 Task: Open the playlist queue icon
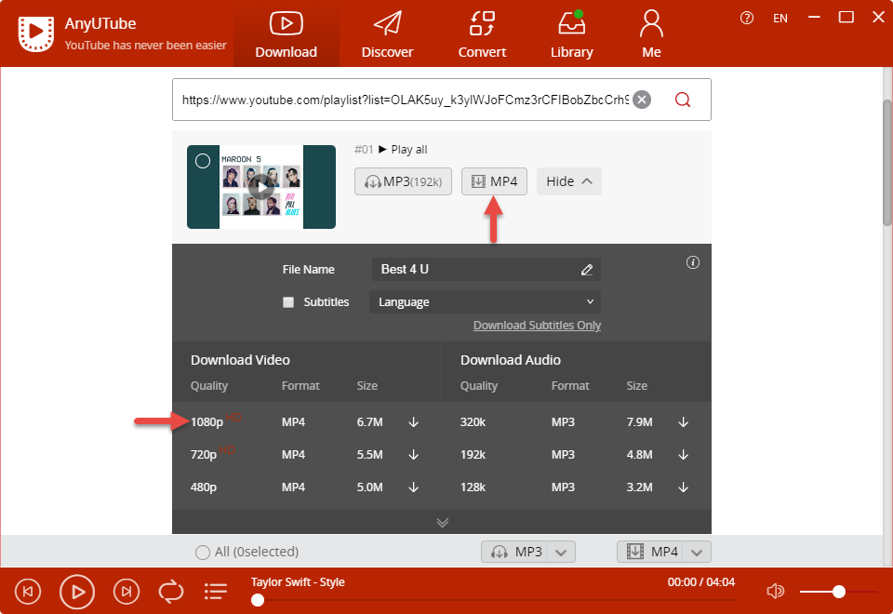216,592
